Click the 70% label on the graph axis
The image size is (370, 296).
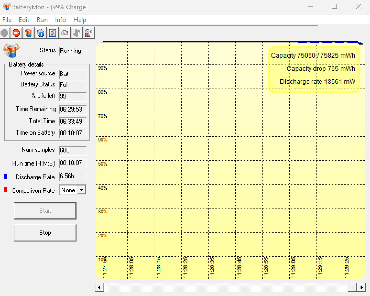tap(102, 116)
